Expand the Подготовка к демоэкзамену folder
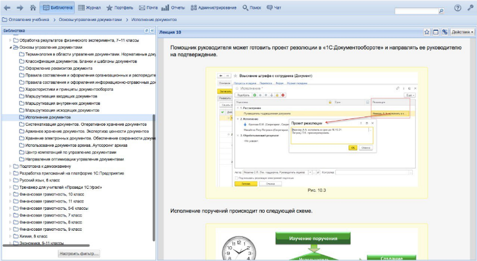Viewport: 477px width, 261px height. coord(10,167)
